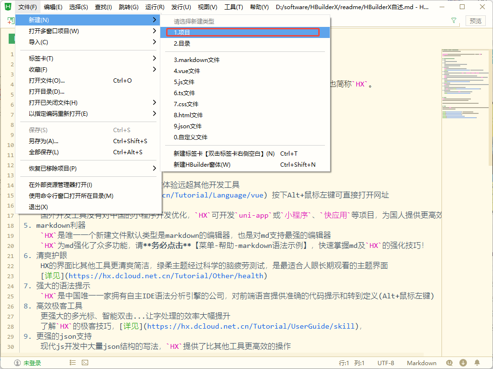Click 新建标签卡 menu entry

pos(245,153)
